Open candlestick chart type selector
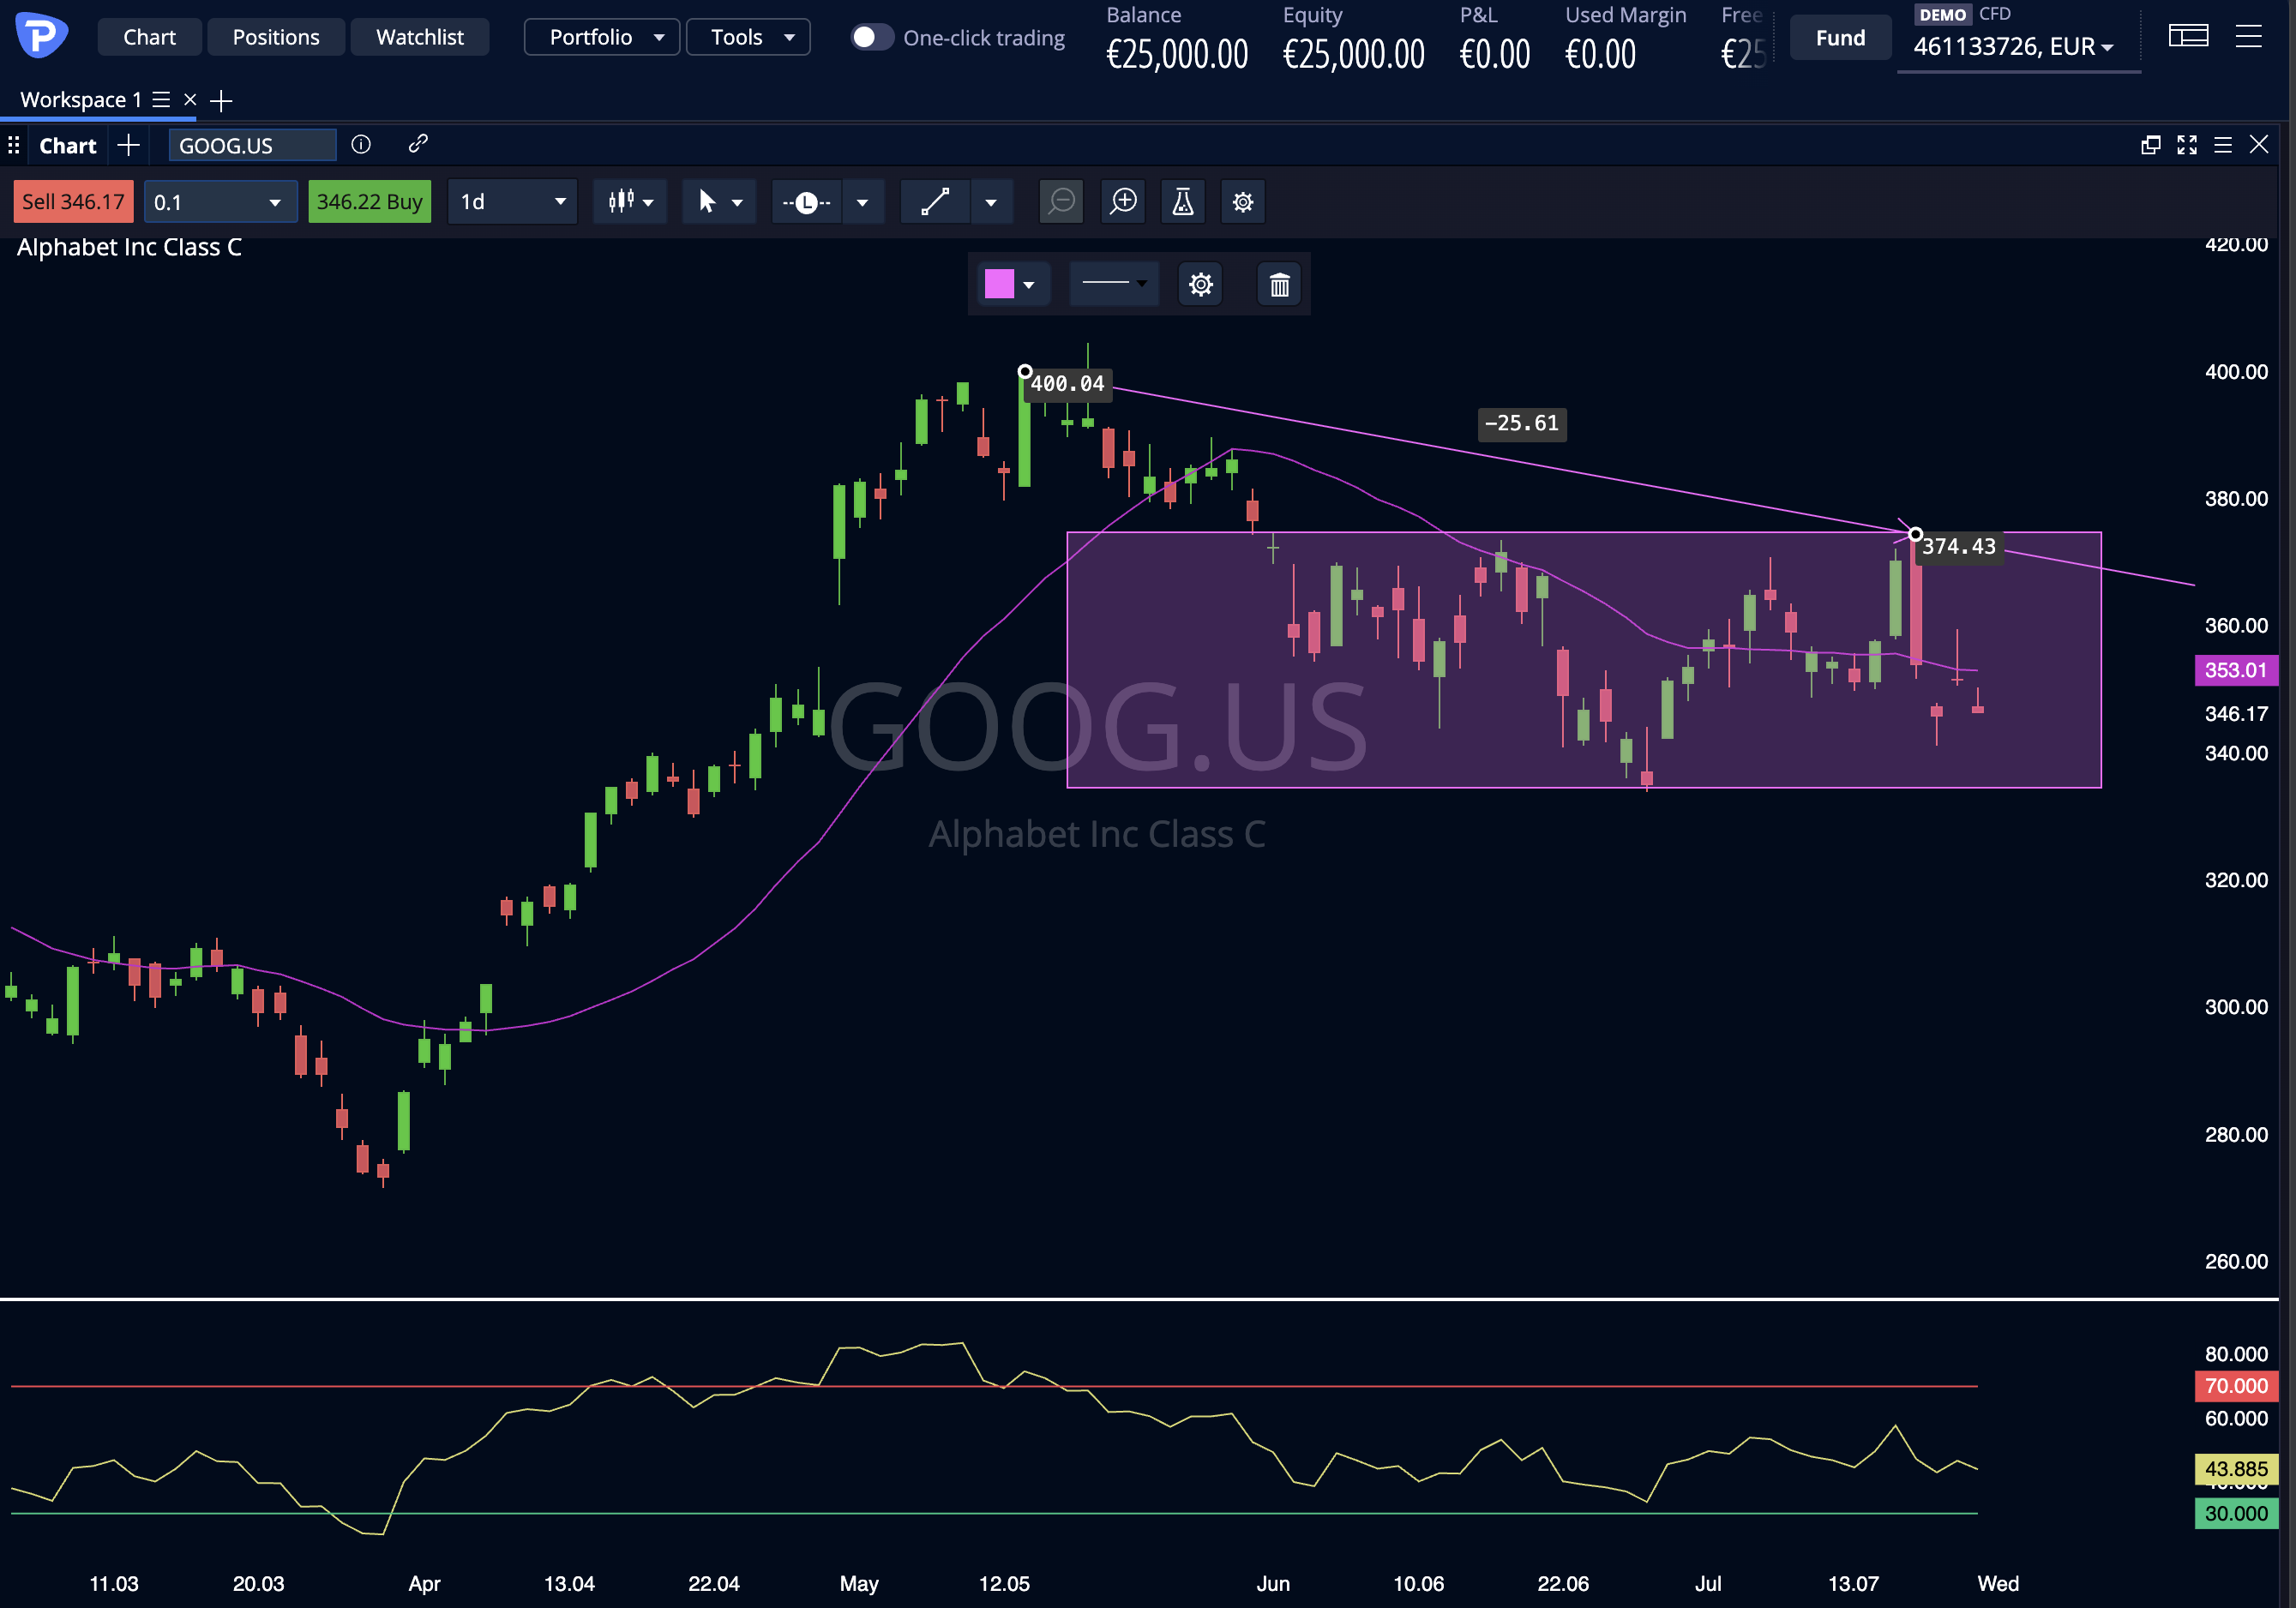Image resolution: width=2296 pixels, height=1608 pixels. pos(630,202)
